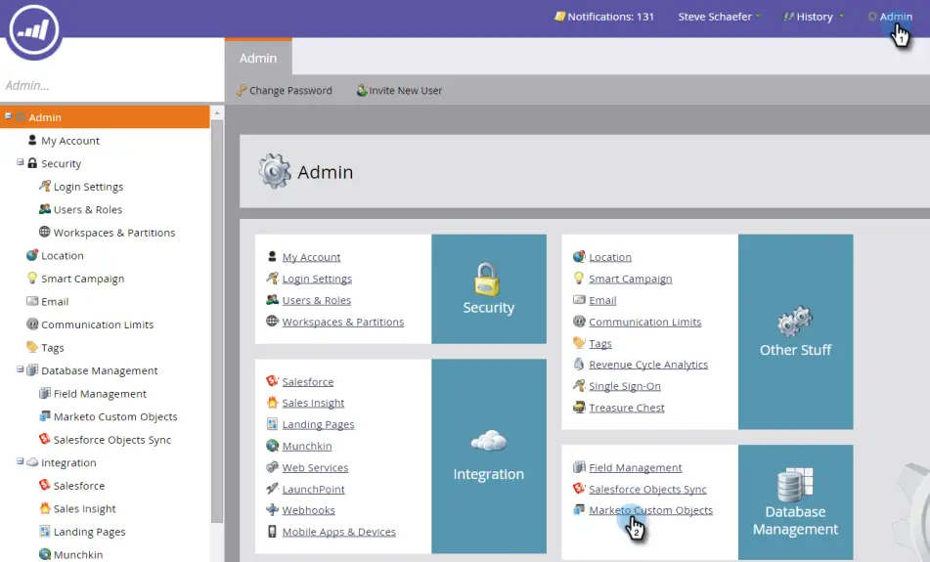Click the Field Management icon in sidebar
This screenshot has height=562, width=930.
[44, 393]
